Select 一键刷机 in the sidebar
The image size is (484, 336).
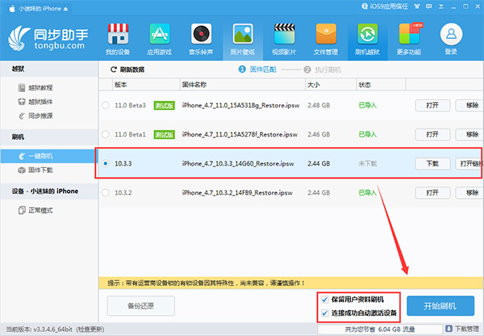(x=49, y=156)
